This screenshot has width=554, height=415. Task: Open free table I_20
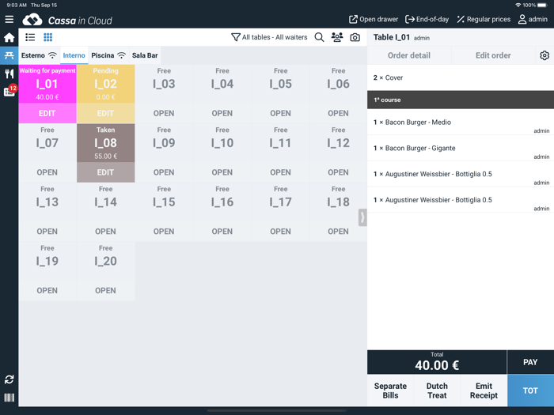105,290
